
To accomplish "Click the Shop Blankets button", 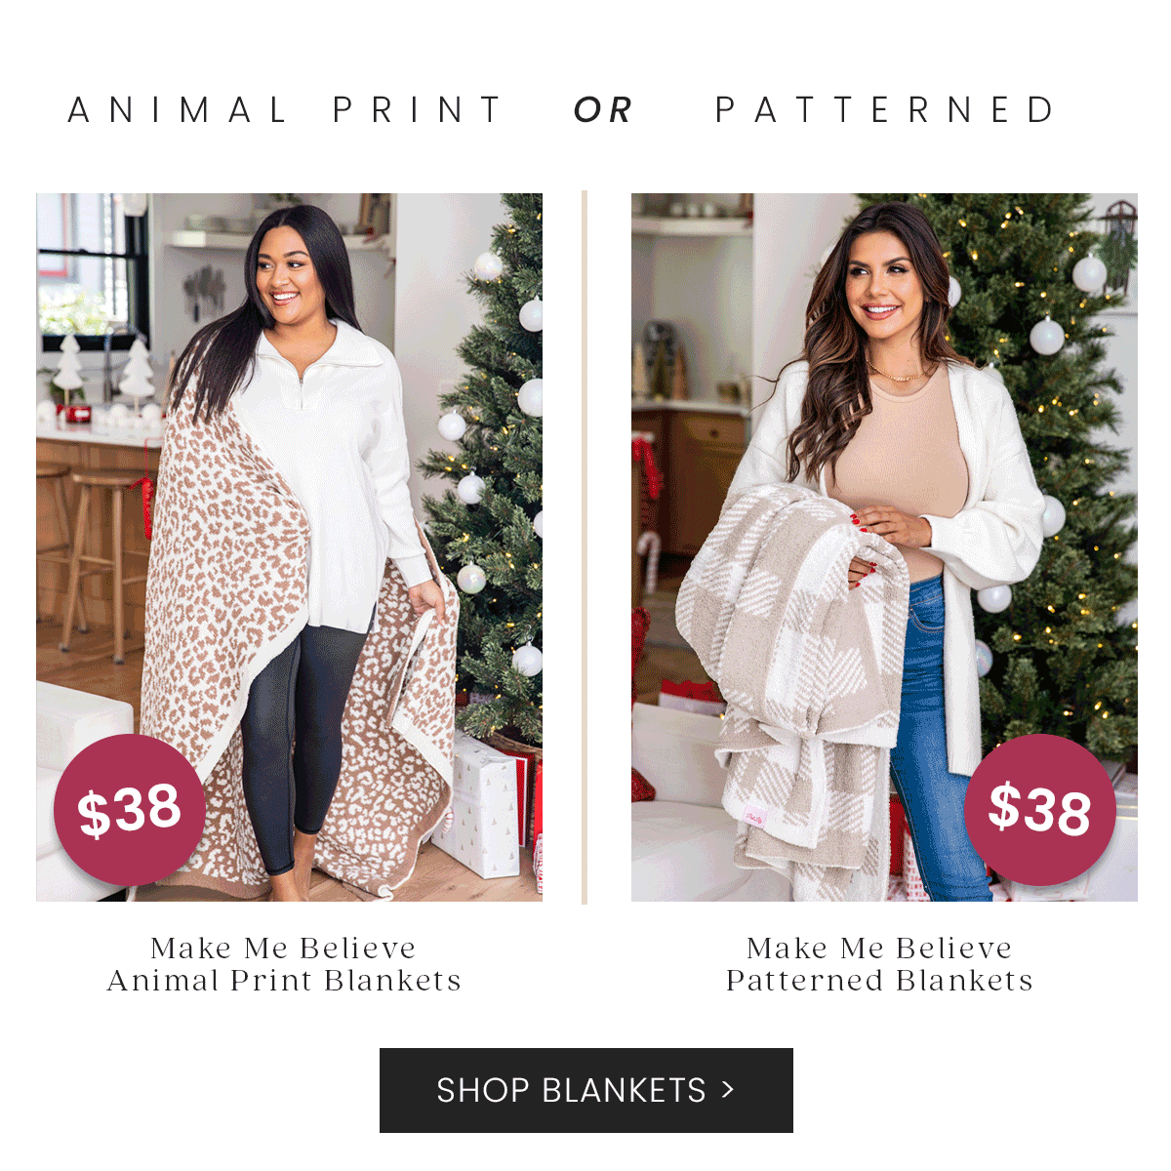I will [x=585, y=1090].
